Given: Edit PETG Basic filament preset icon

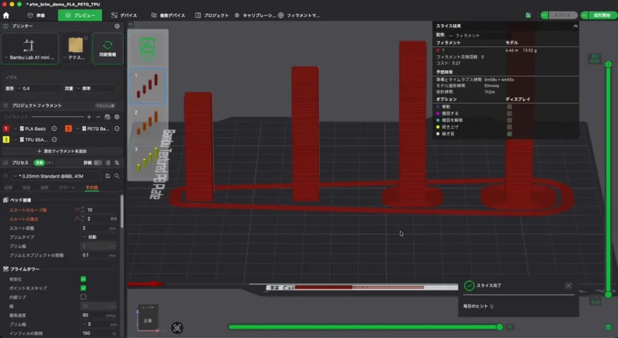Looking at the screenshot, I should (116, 129).
